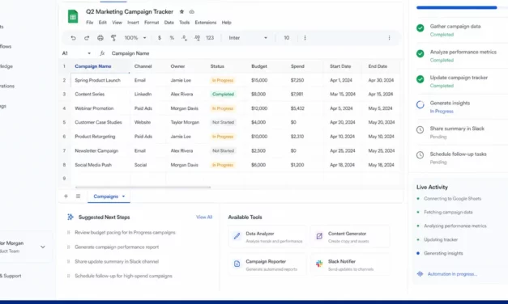Click the Slack Notifier logo icon
This screenshot has width=508, height=304.
[x=319, y=264]
